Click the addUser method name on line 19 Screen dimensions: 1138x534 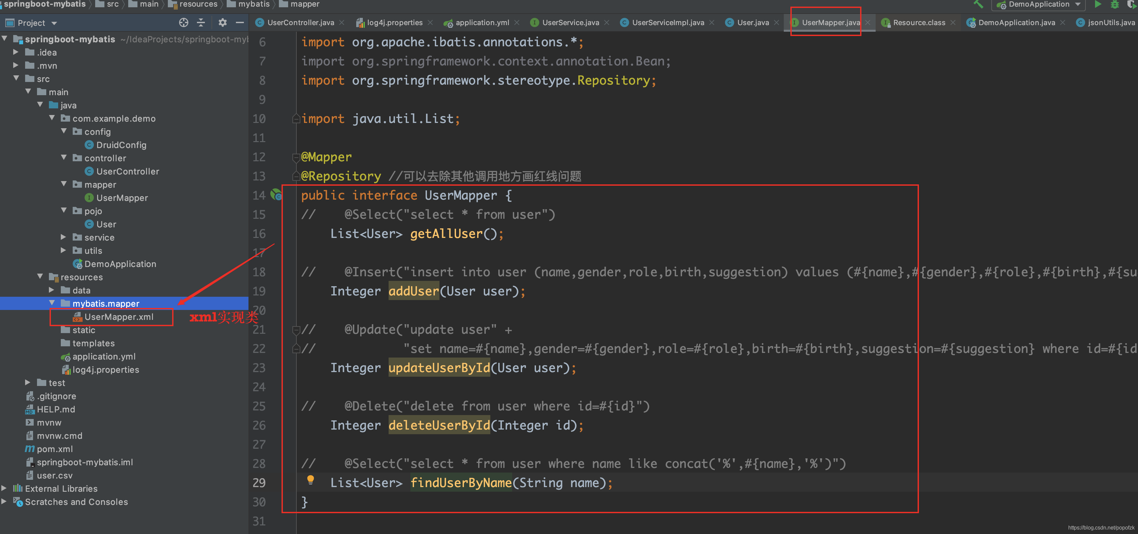pyautogui.click(x=413, y=291)
